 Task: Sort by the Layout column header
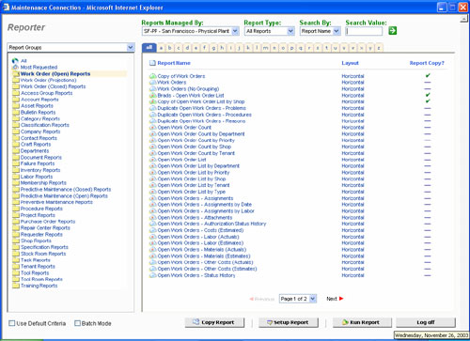click(350, 63)
